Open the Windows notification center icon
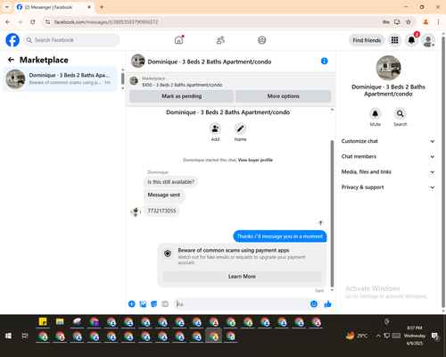The width and height of the screenshot is (446, 357). (x=435, y=336)
